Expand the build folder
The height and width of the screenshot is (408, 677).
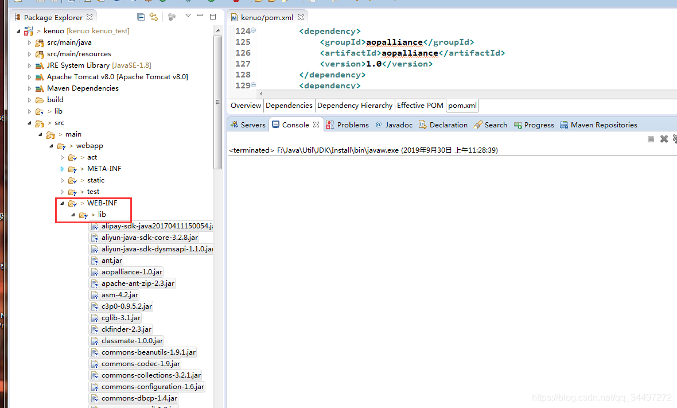point(29,100)
